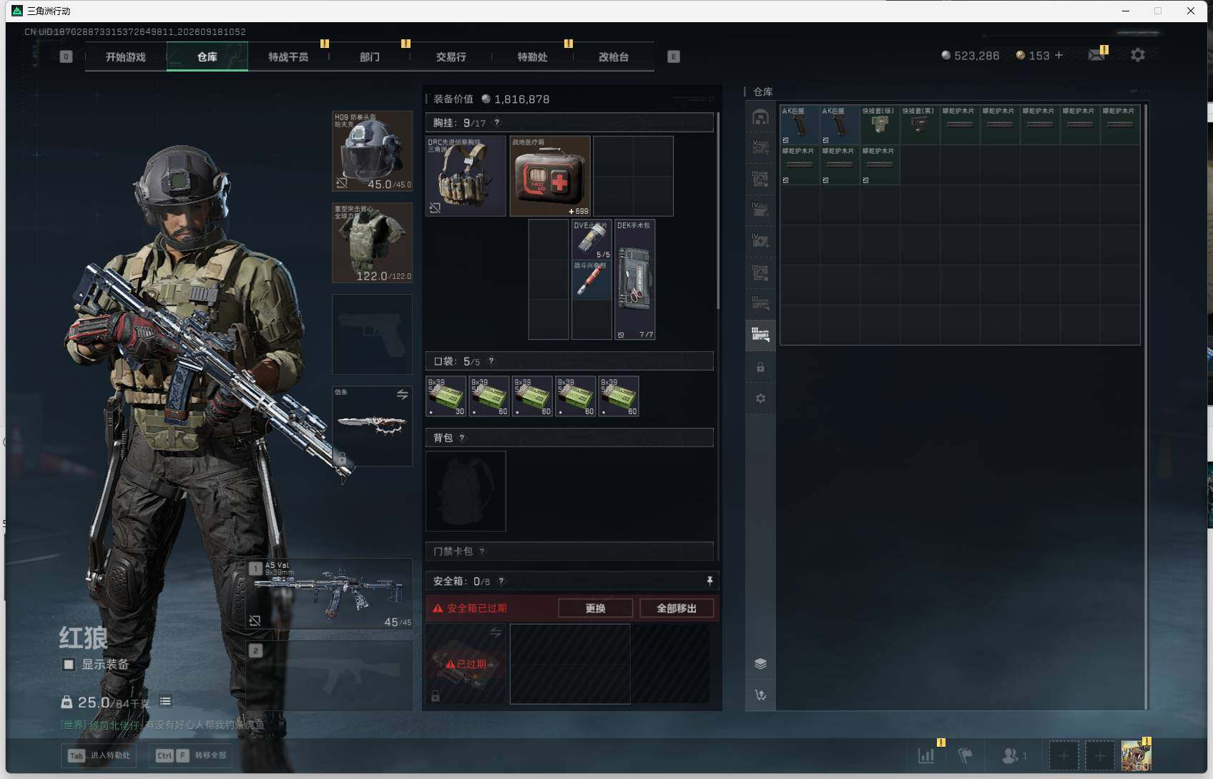The width and height of the screenshot is (1213, 779).
Task: Select the H09 防暴头盔 helmet slot
Action: [x=372, y=151]
